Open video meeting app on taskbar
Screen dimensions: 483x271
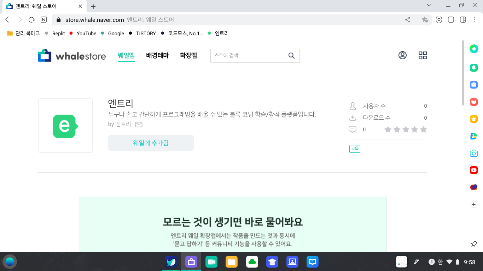pos(211,262)
